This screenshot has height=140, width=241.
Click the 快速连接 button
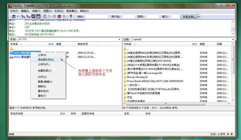point(189,17)
